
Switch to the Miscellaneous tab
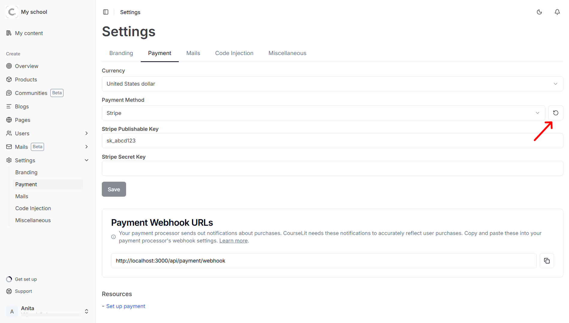click(x=287, y=53)
